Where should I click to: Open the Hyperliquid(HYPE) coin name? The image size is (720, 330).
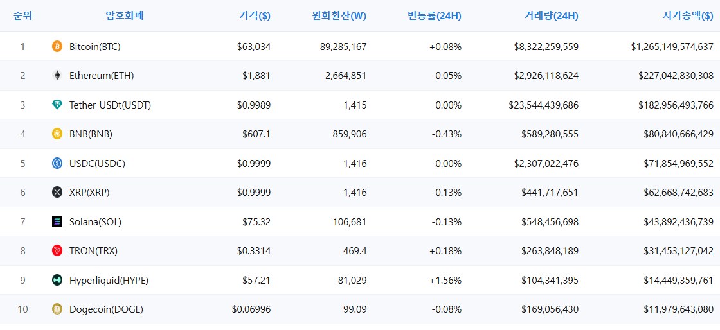(x=109, y=281)
